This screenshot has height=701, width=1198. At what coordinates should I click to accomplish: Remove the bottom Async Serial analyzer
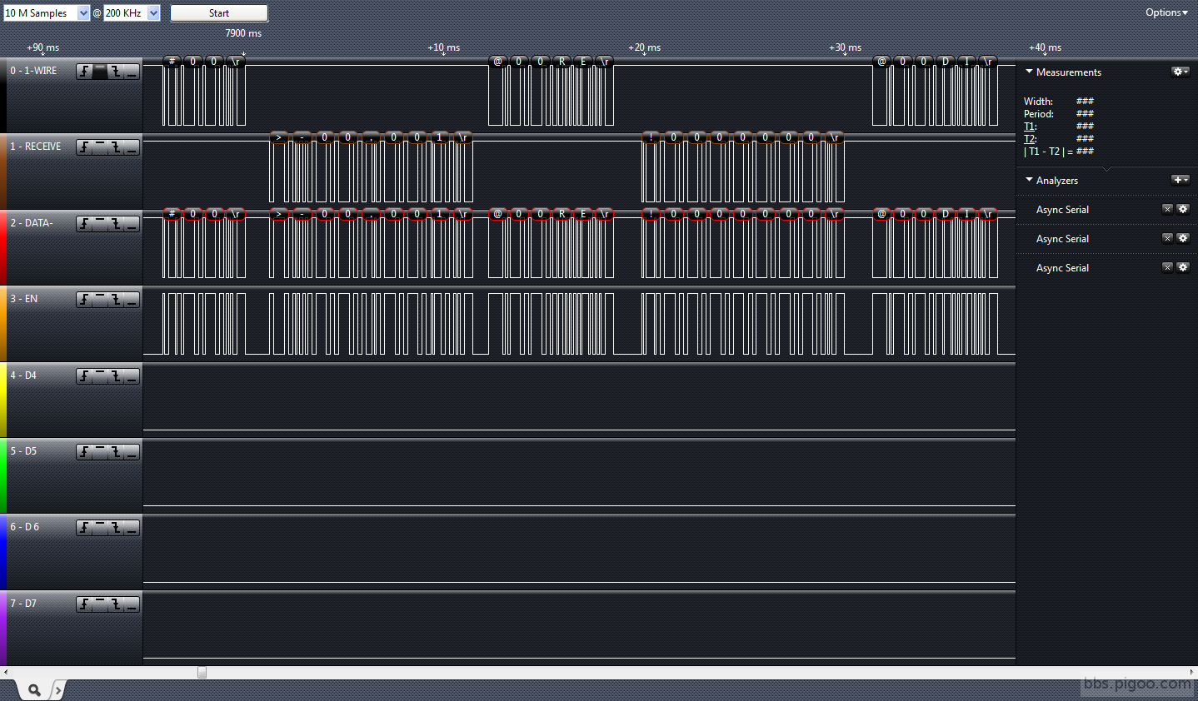(1167, 267)
